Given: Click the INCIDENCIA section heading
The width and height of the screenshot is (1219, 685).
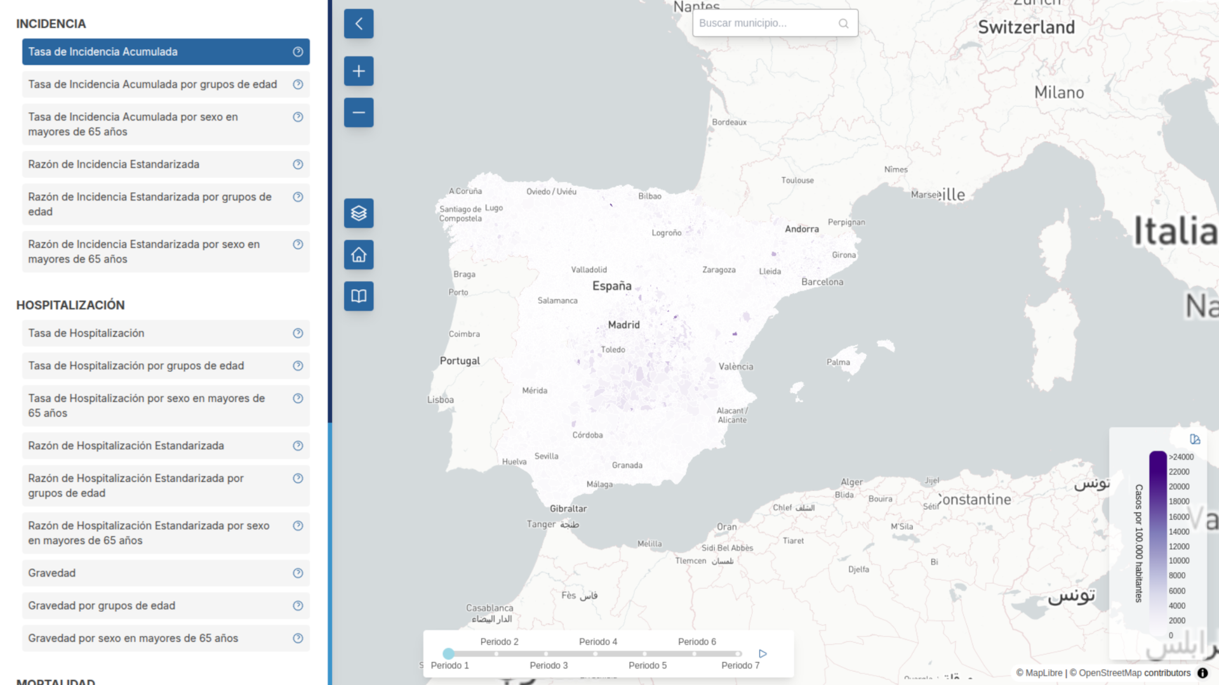Looking at the screenshot, I should tap(51, 24).
